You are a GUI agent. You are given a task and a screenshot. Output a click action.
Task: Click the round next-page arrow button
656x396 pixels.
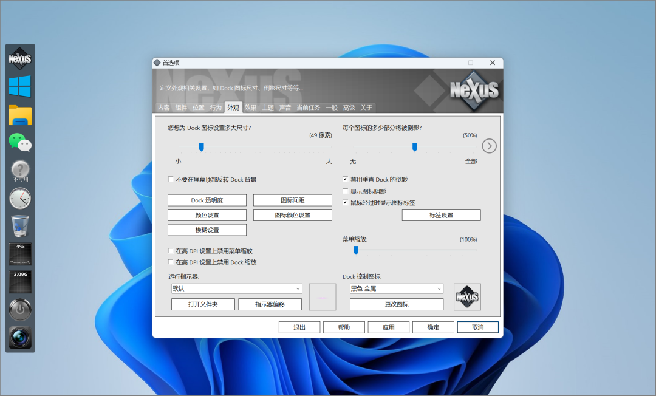pyautogui.click(x=490, y=146)
